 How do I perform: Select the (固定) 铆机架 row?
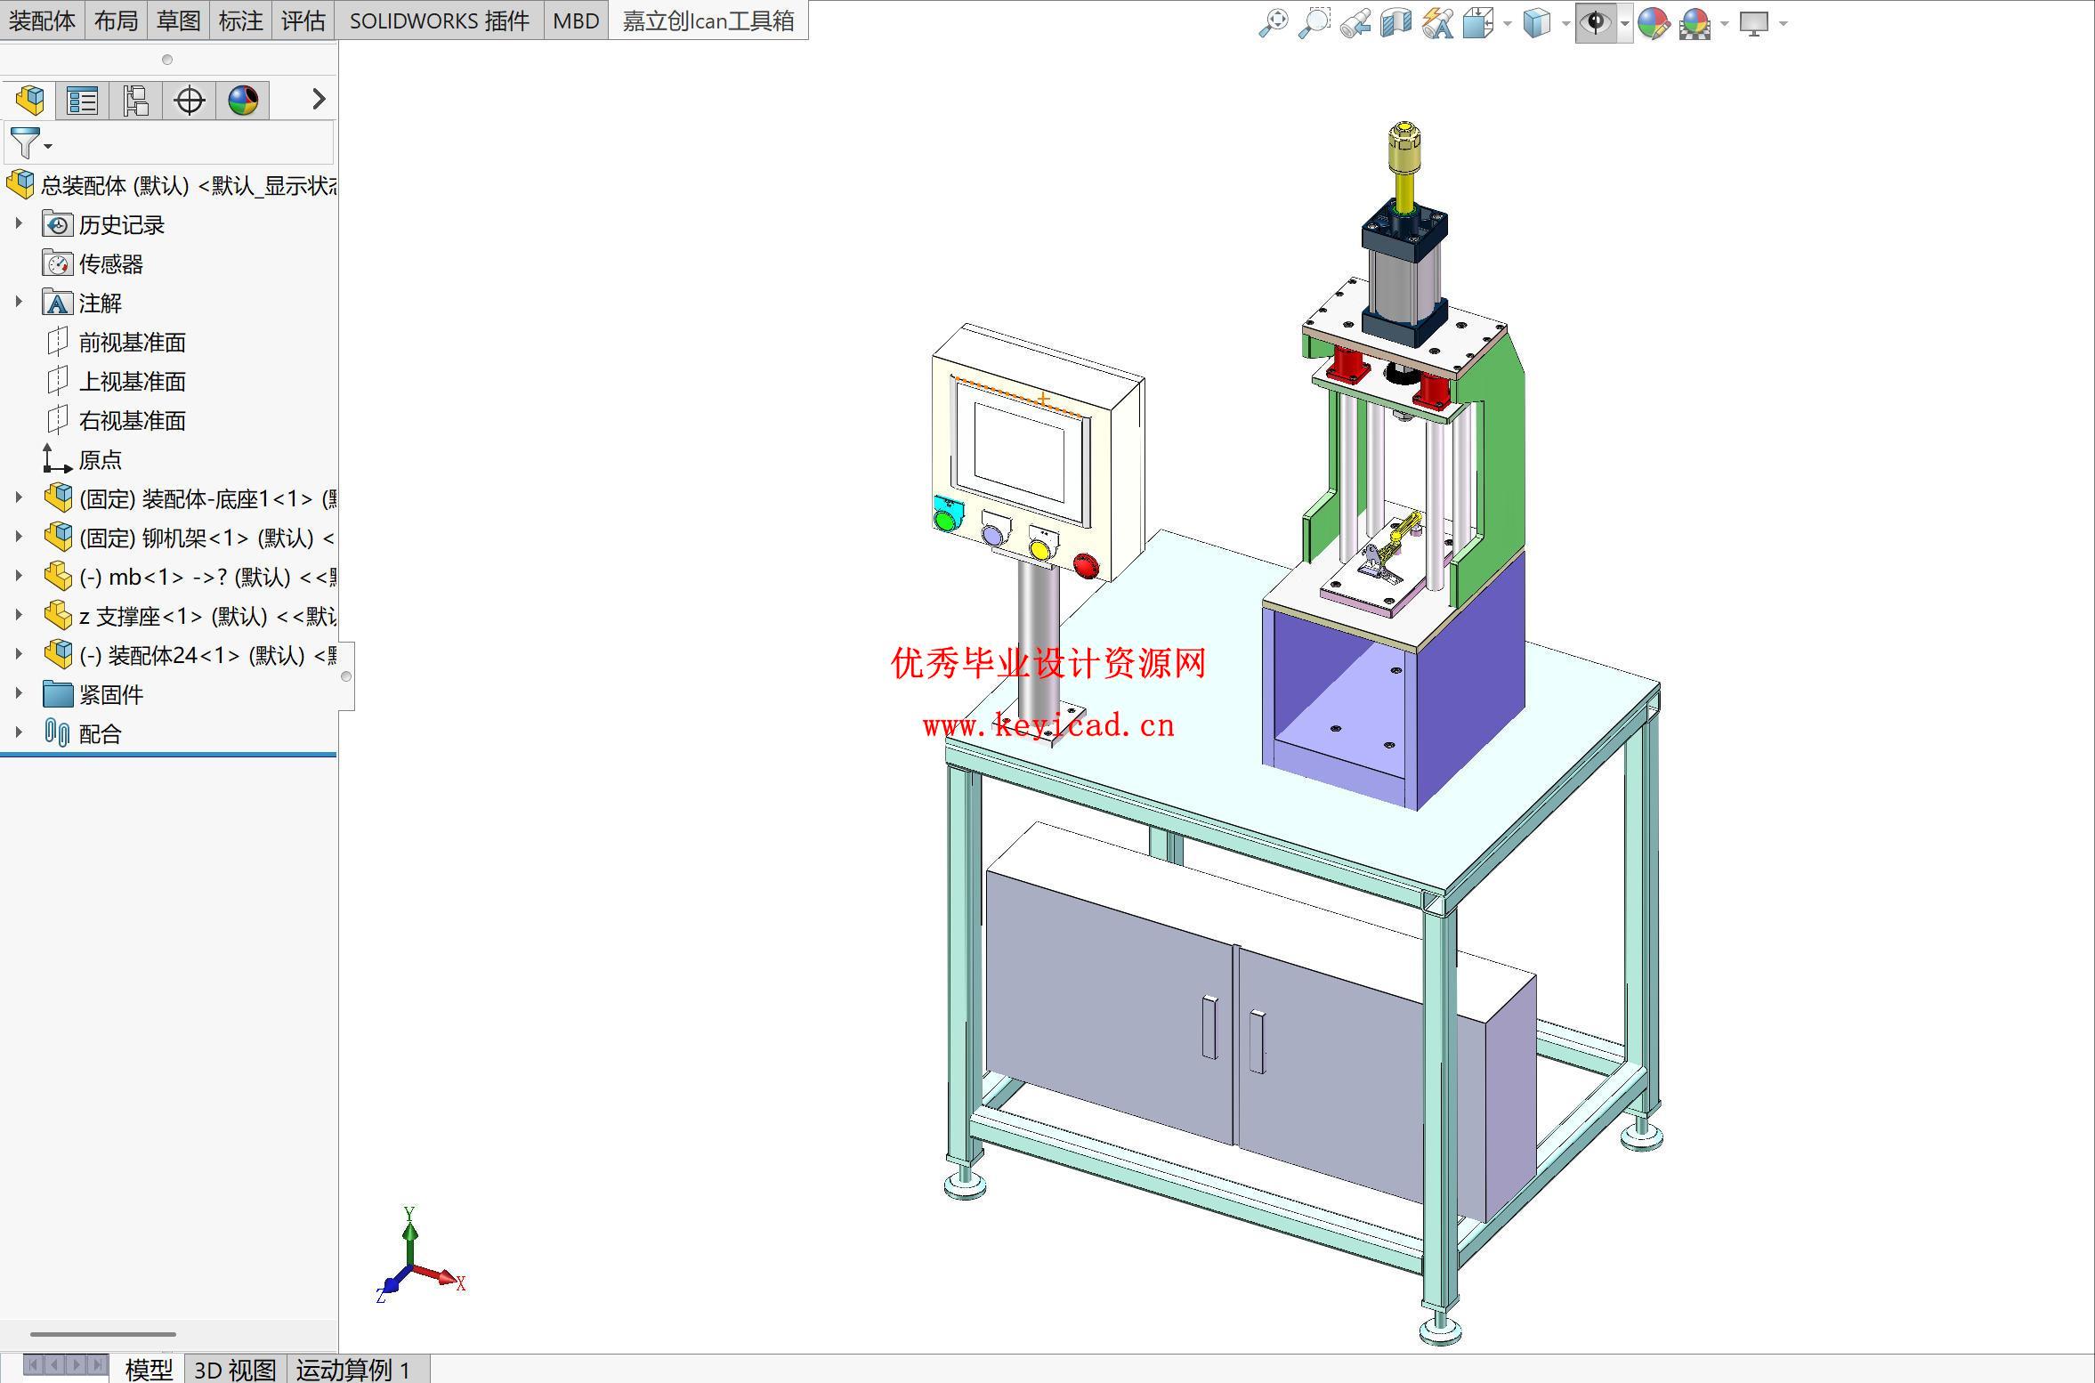pos(189,538)
